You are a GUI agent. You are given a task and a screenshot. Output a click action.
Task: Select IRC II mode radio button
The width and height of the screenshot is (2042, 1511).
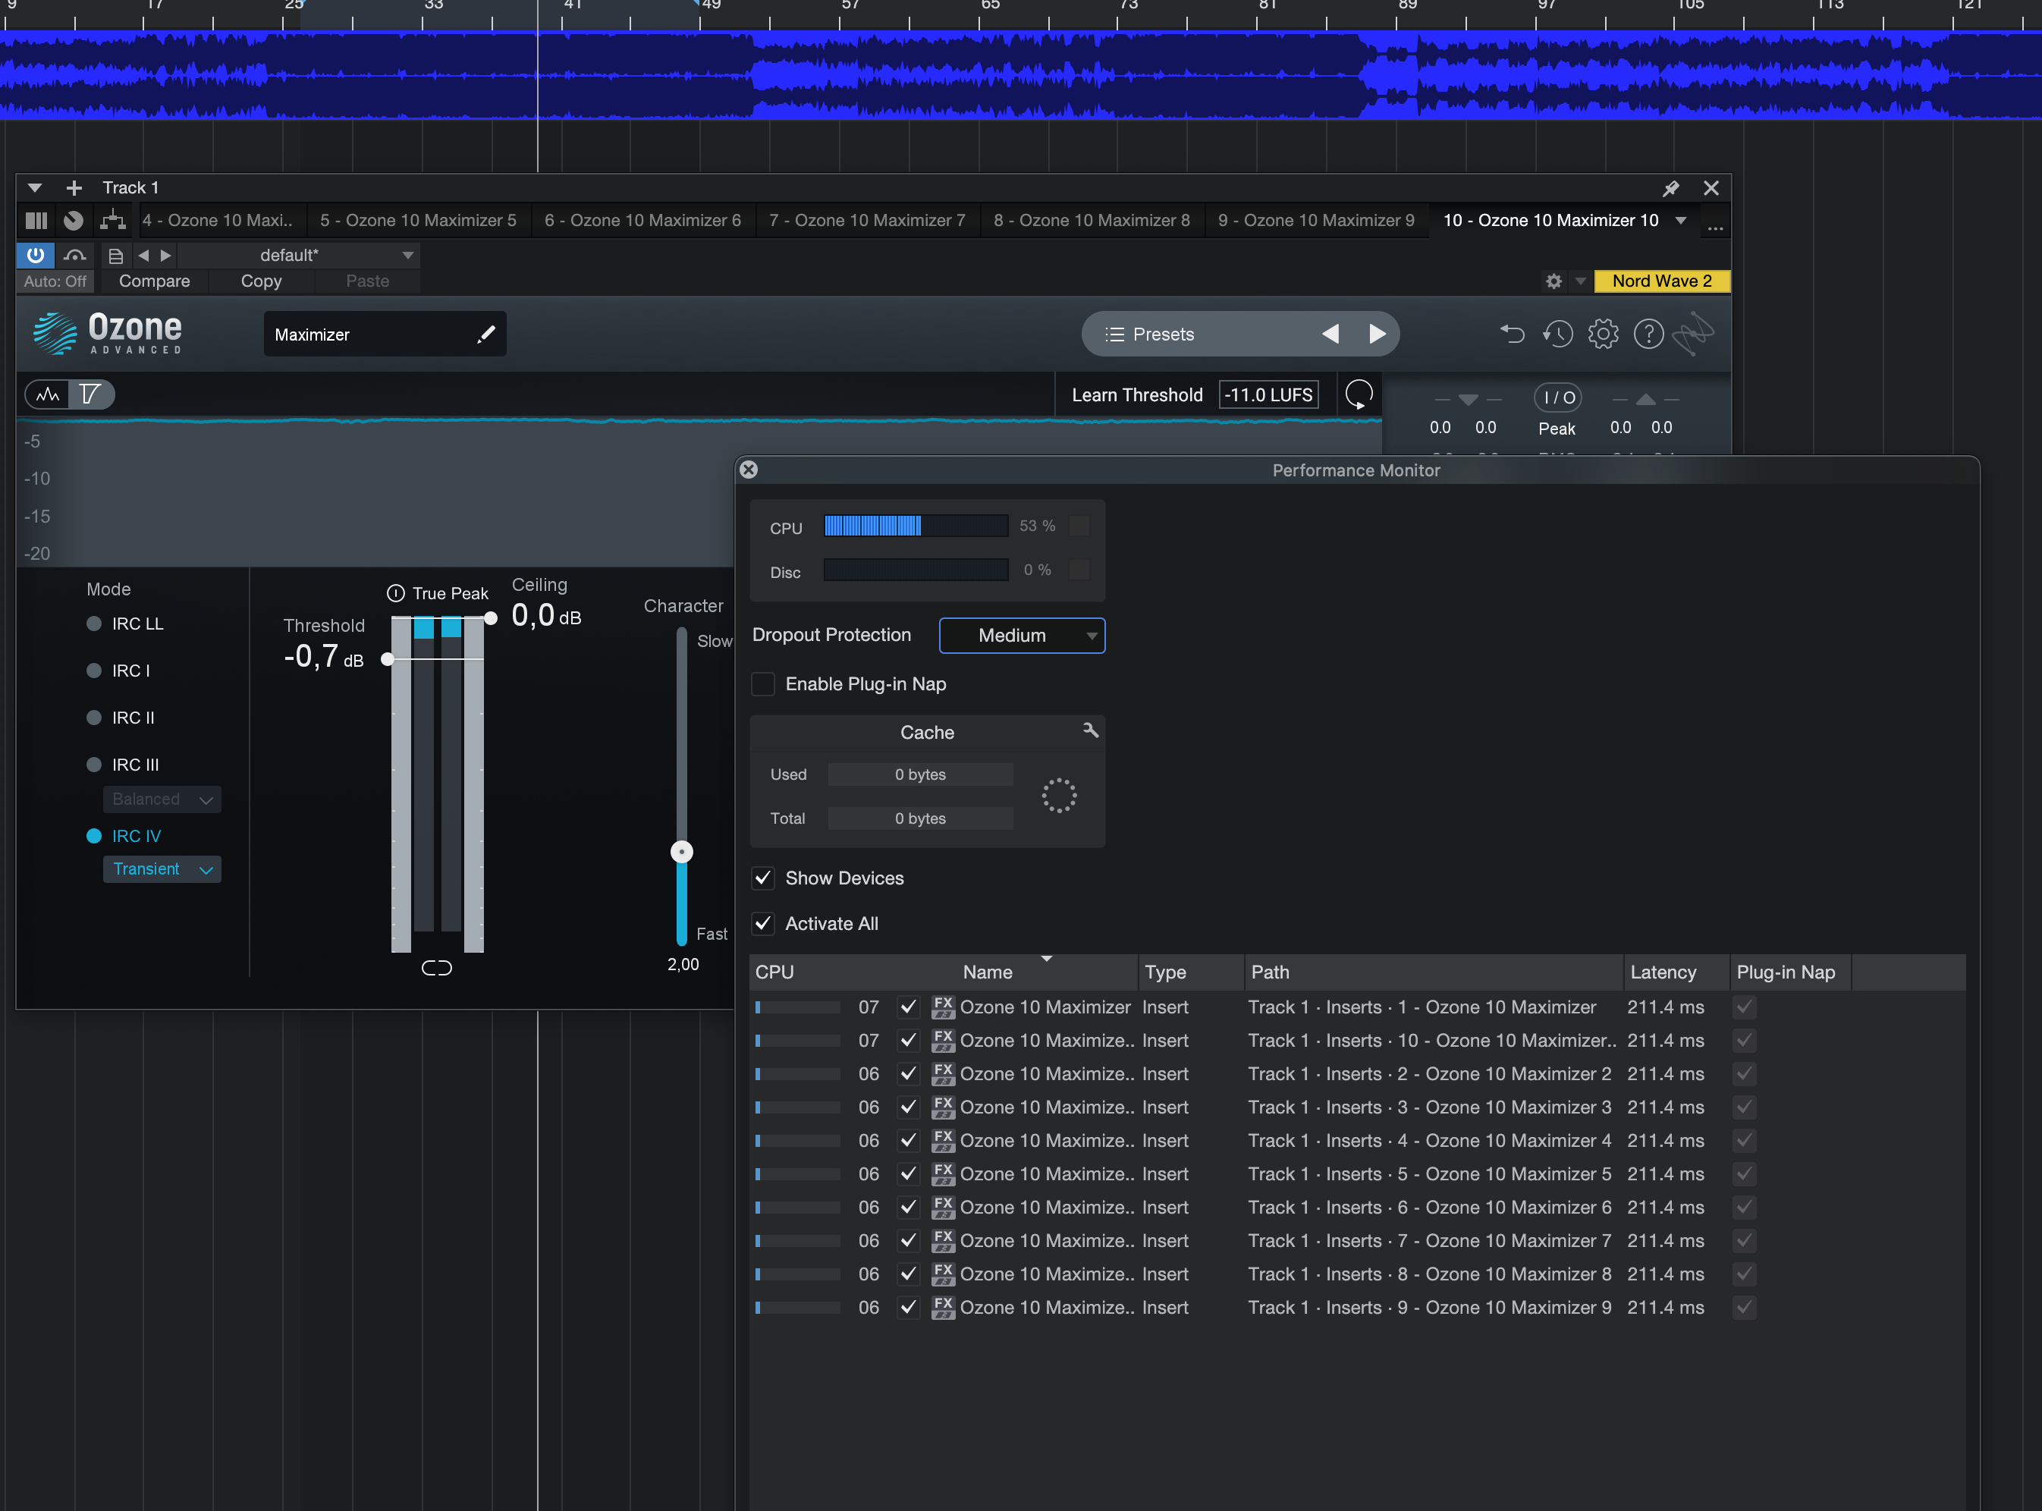tap(93, 718)
